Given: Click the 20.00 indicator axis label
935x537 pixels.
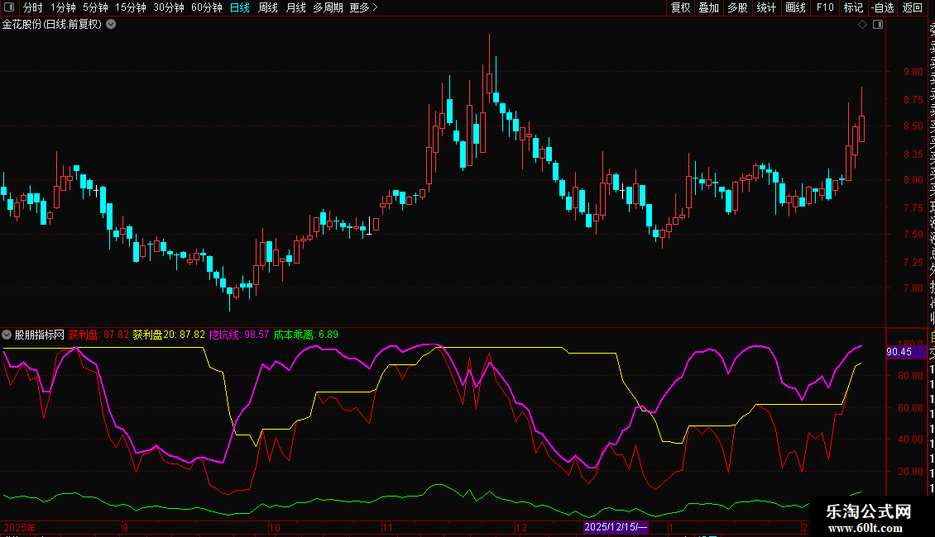Looking at the screenshot, I should click(910, 472).
